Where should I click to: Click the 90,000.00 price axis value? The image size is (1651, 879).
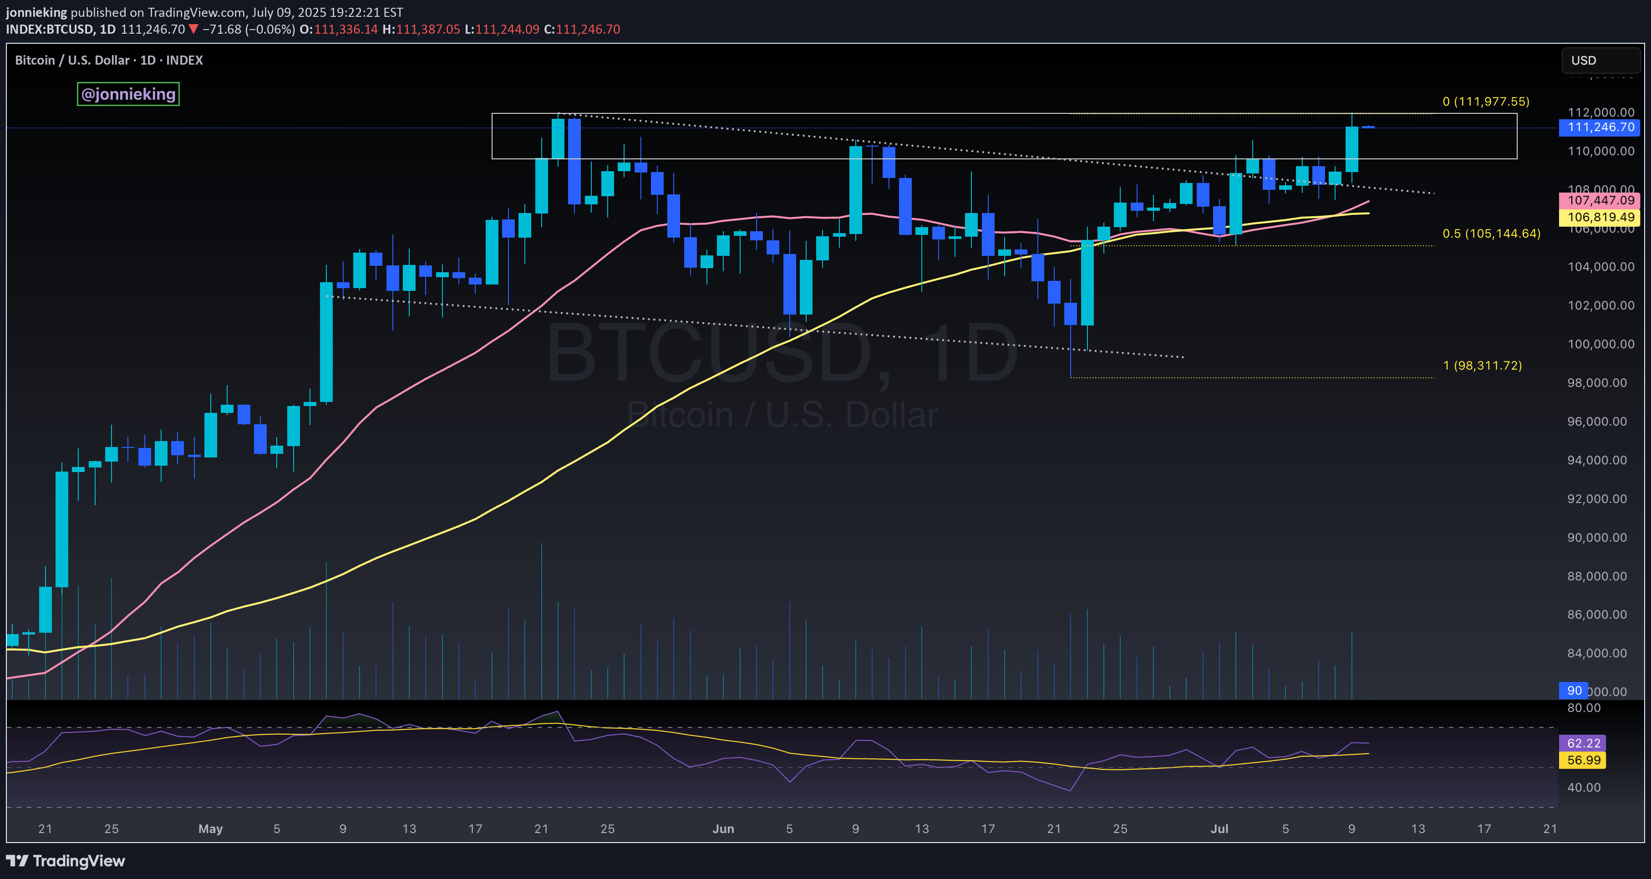coord(1597,537)
